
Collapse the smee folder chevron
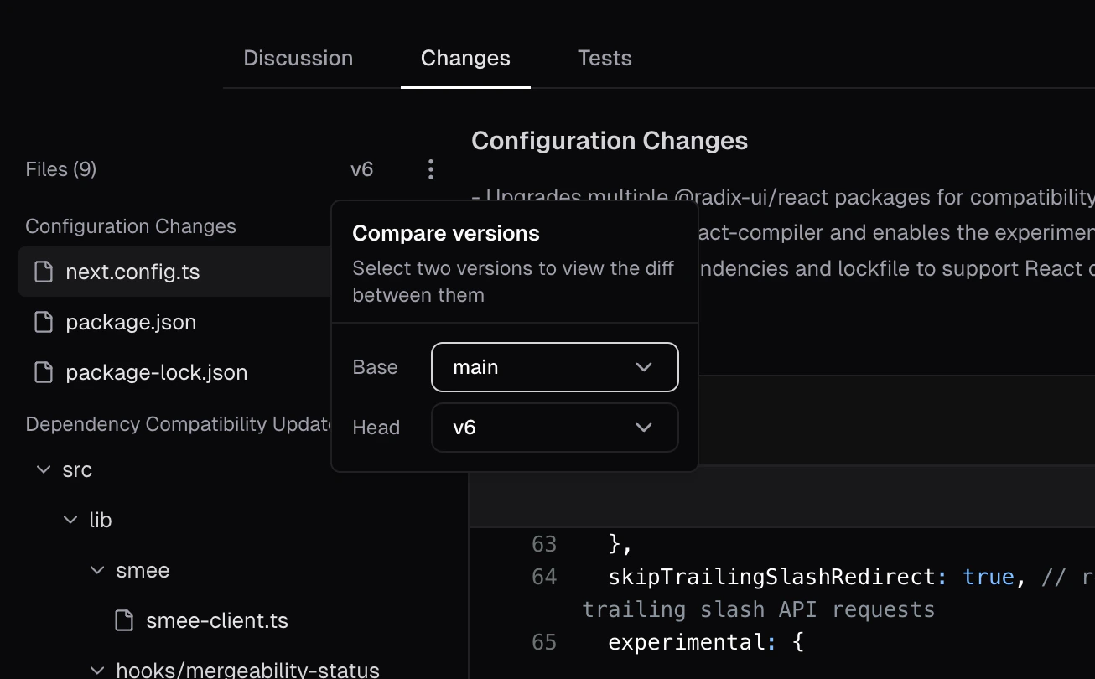pyautogui.click(x=97, y=570)
